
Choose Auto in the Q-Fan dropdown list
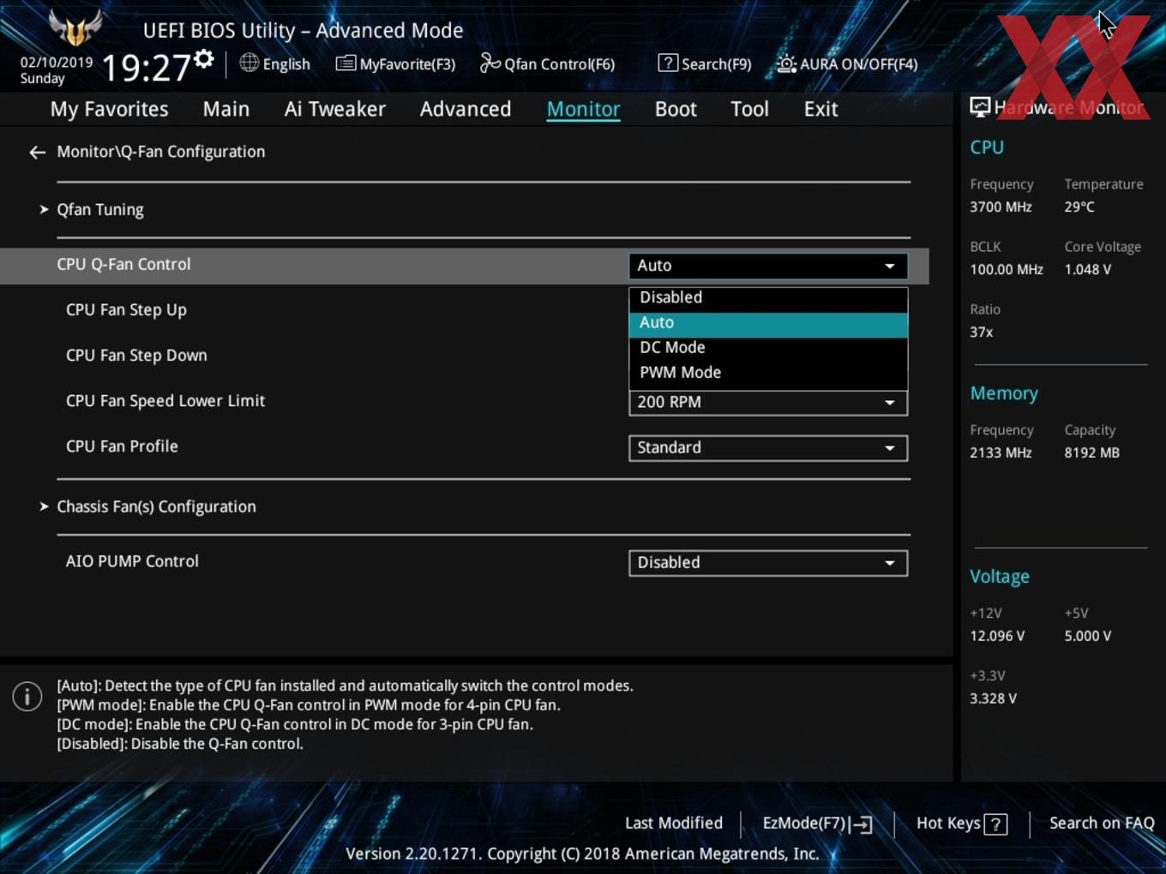(x=768, y=323)
